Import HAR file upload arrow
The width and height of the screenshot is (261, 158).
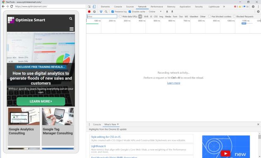(x=167, y=12)
